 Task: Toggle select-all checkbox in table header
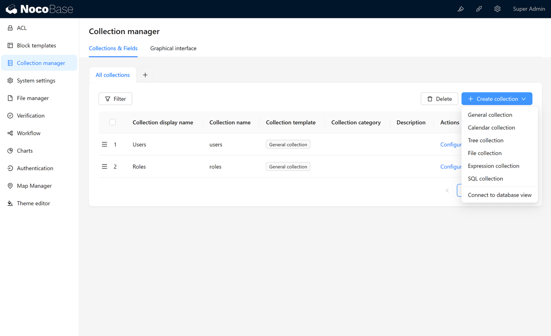click(112, 122)
